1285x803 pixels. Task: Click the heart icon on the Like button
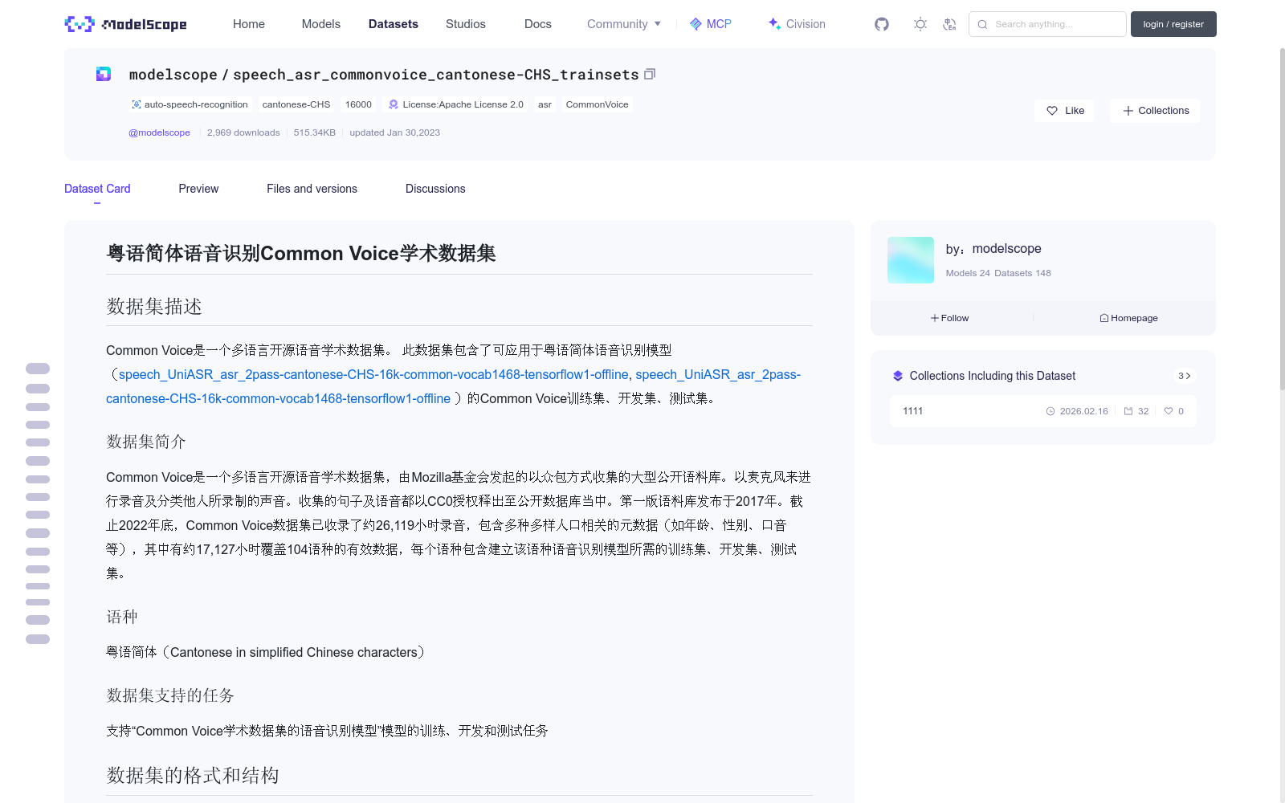[1052, 111]
